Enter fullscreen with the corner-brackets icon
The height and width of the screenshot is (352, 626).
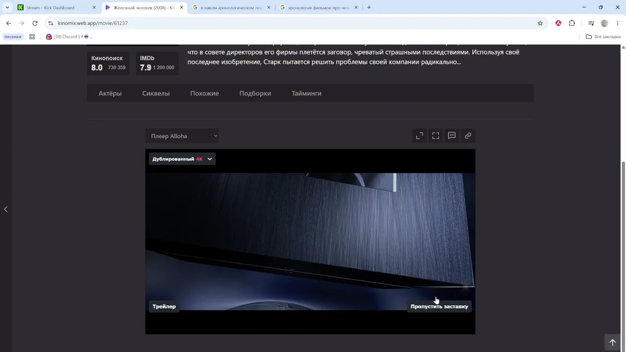pos(436,136)
